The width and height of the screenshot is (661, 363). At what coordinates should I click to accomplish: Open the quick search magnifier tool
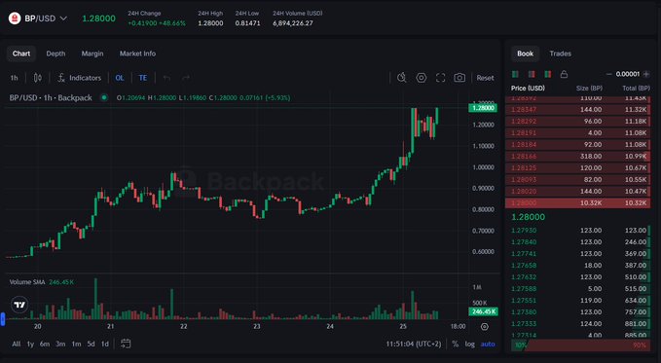402,78
